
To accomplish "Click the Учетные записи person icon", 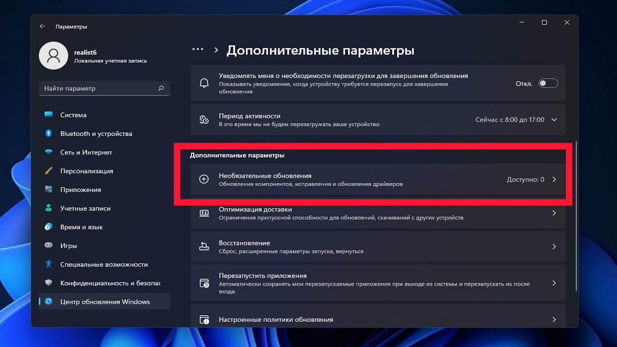I will point(48,208).
